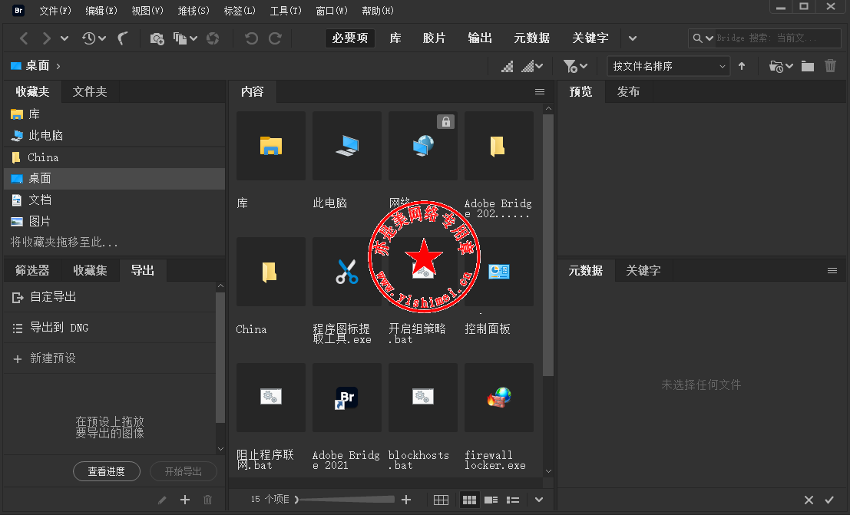
Task: Open the 按文件名排序 sort dropdown
Action: tap(669, 66)
